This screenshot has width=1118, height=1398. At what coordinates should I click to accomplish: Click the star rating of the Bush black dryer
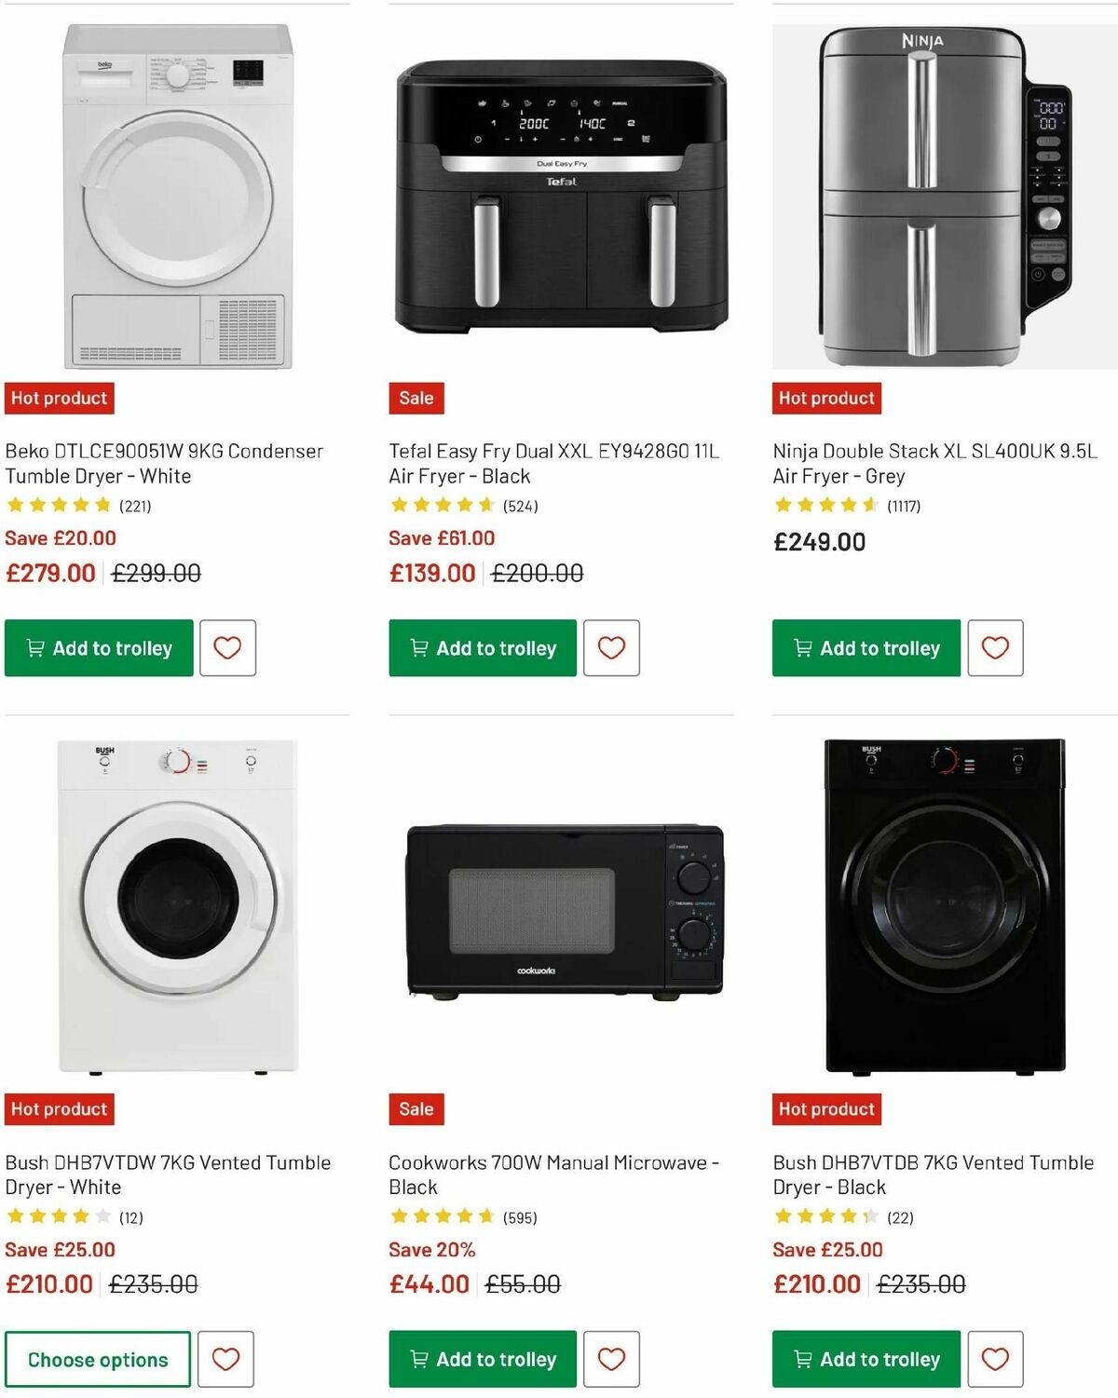pyautogui.click(x=818, y=1215)
